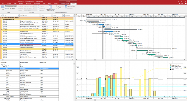Image resolution: width=187 pixels, height=101 pixels.
Task: Collapse the Design and Engineering group
Action: 2,19
